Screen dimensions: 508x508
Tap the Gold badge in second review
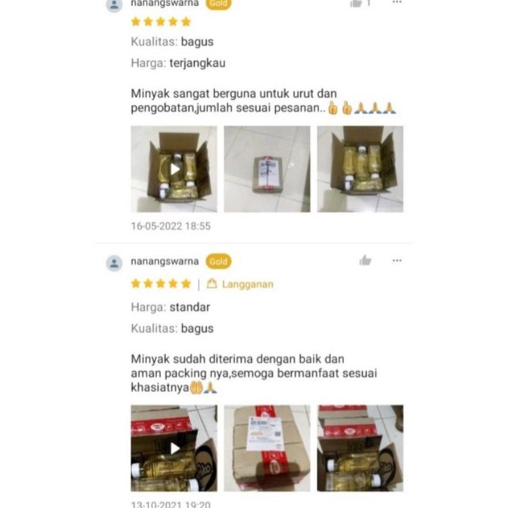[x=218, y=261]
